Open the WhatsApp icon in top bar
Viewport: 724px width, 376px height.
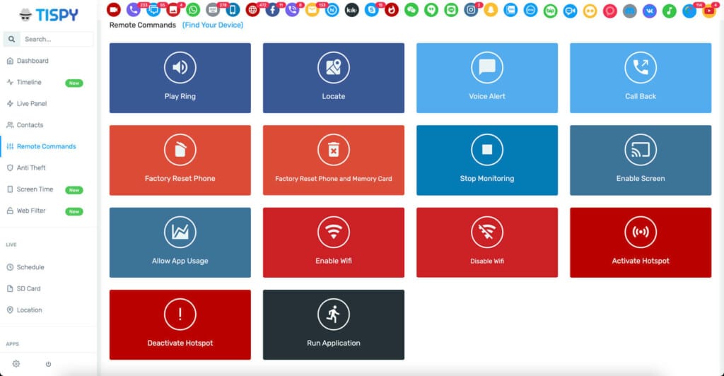(193, 11)
